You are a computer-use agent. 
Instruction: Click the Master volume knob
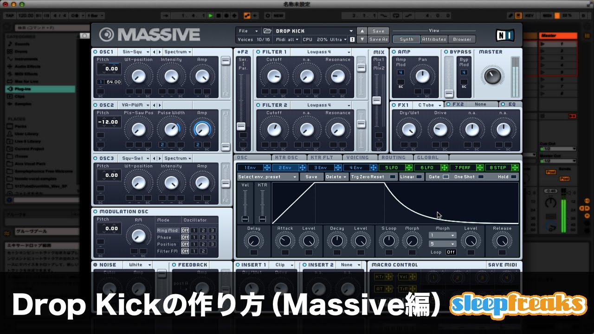(492, 76)
